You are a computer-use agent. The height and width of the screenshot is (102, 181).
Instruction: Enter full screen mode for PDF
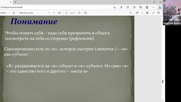(x=153, y=13)
